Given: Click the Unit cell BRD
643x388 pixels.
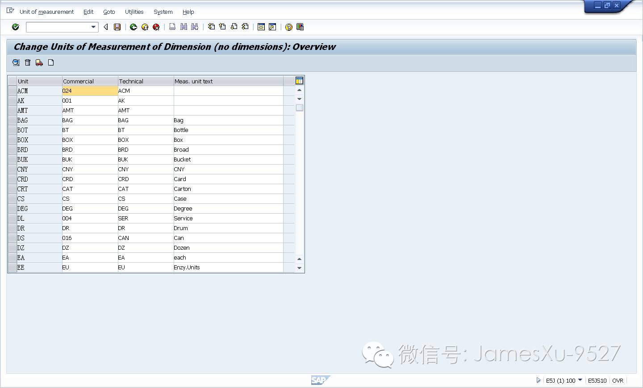Looking at the screenshot, I should click(39, 149).
